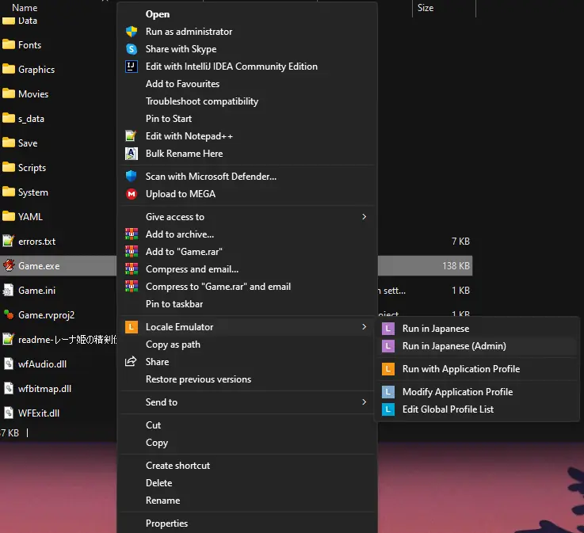Click the Size column header

coord(426,8)
